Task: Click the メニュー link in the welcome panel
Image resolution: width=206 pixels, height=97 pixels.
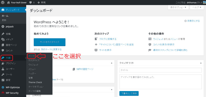Action: pyautogui.click(x=174, y=39)
